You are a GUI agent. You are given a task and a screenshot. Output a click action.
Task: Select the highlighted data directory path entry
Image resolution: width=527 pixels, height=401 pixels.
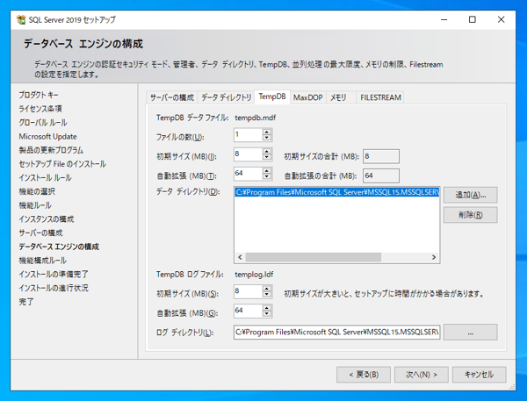tap(336, 192)
